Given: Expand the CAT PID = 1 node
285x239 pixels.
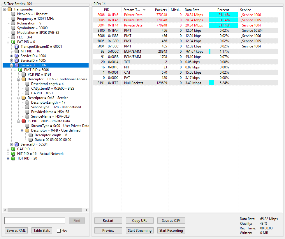Looking at the screenshot, I should pyautogui.click(x=8, y=149).
